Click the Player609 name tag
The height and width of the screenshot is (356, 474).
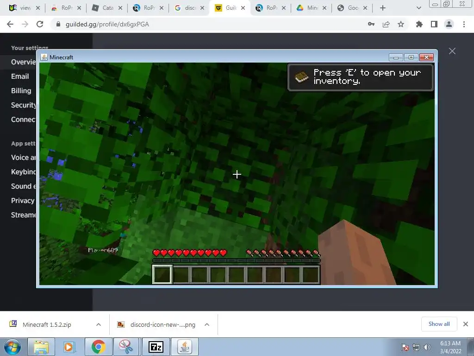click(103, 250)
